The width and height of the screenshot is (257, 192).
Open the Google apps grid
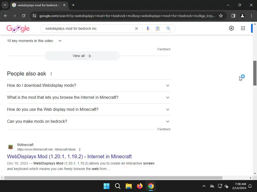point(243,28)
